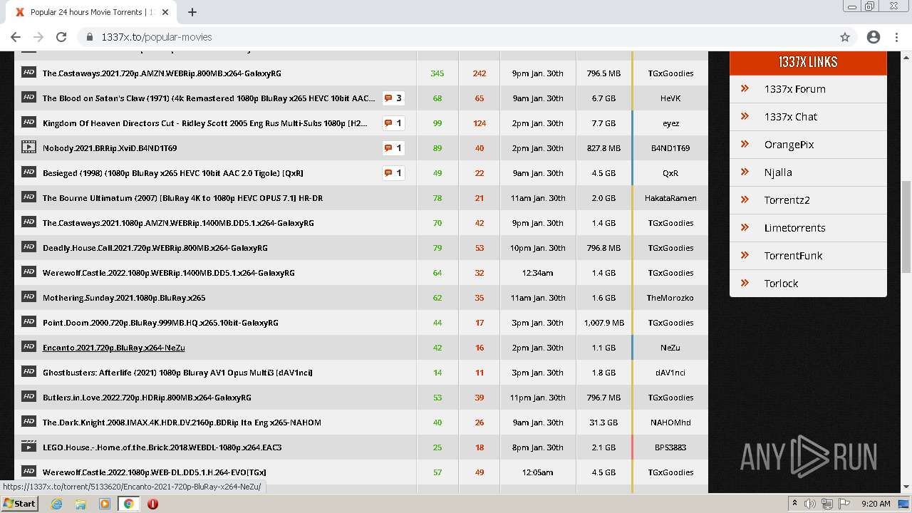This screenshot has height=513, width=912.
Task: Click the HD icon beside Encanto.2021.720p torrent
Action: [28, 346]
